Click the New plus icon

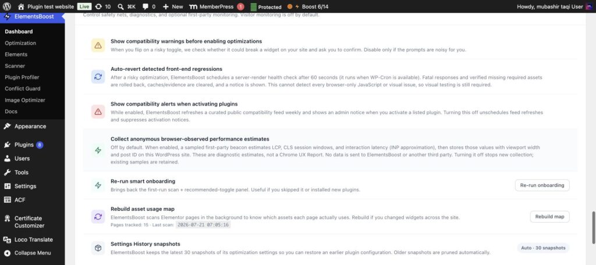coord(165,6)
